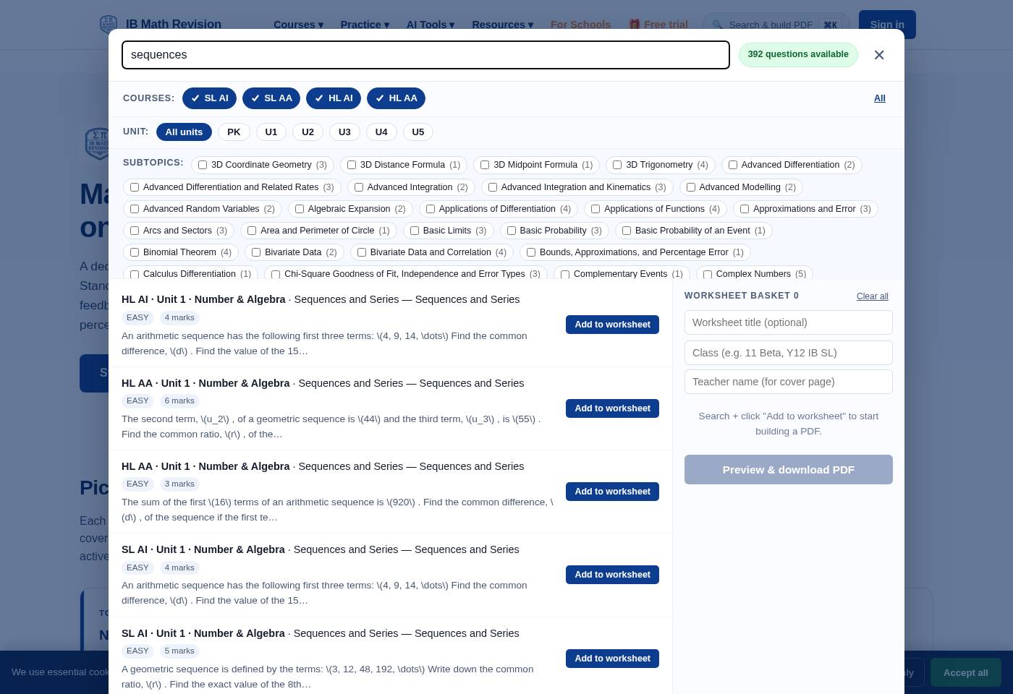The image size is (1013, 694).
Task: Check Advanced Differentiation and Related Rates
Action: [135, 187]
